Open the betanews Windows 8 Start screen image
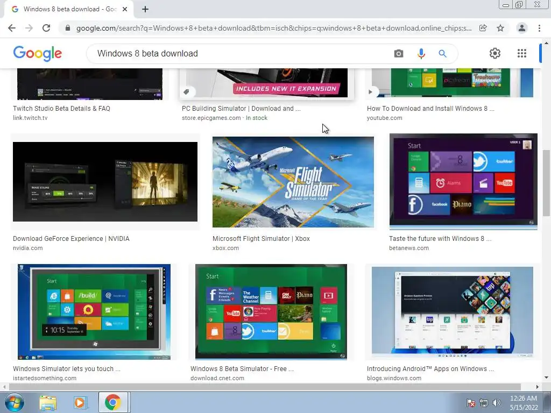Image resolution: width=551 pixels, height=413 pixels. [463, 182]
